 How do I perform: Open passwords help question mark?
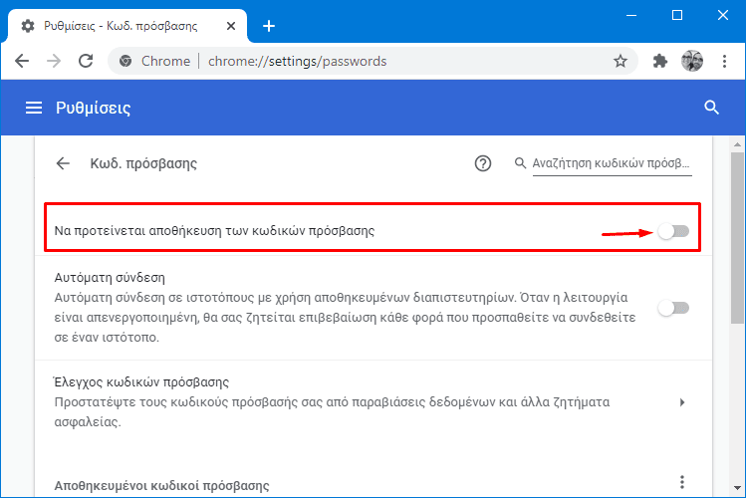pos(482,163)
